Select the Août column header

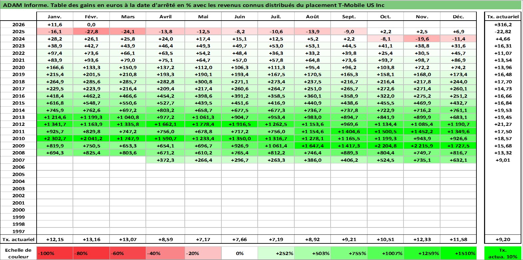[313, 17]
